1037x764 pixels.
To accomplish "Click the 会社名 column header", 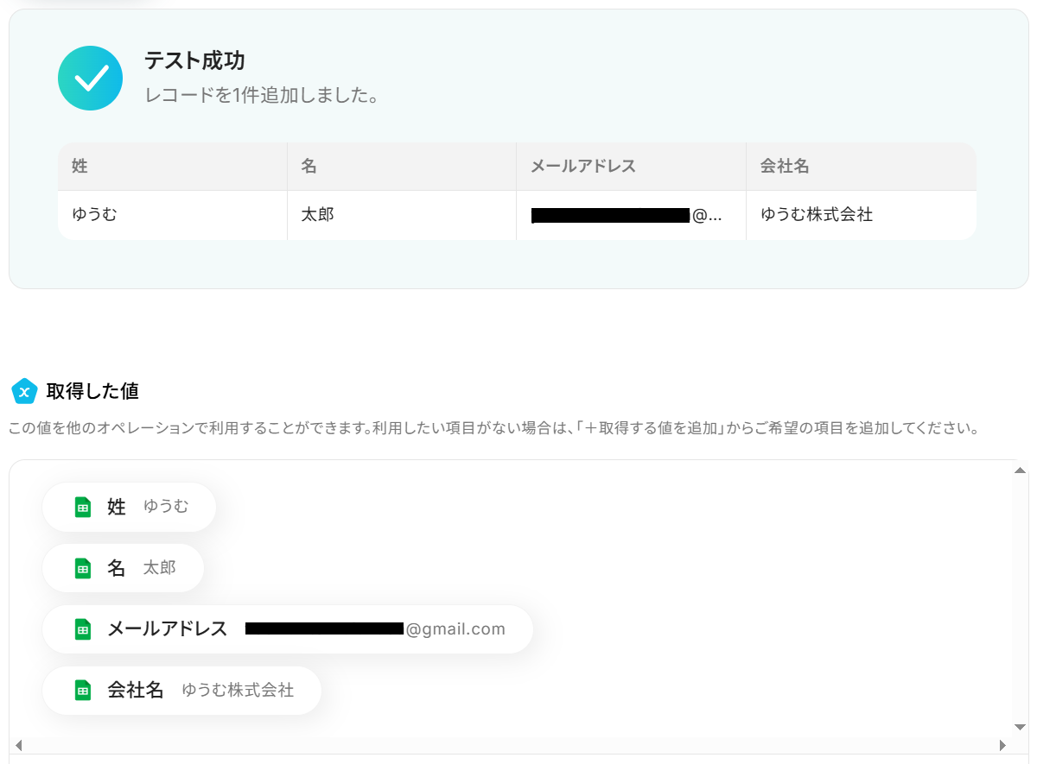I will coord(862,167).
